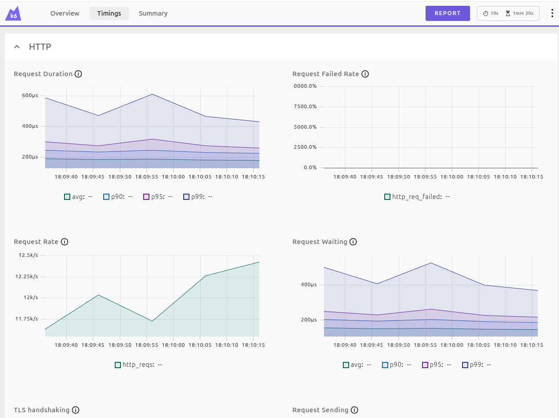Collapse the HTTP section chevron
This screenshot has height=418, width=559.
point(17,47)
